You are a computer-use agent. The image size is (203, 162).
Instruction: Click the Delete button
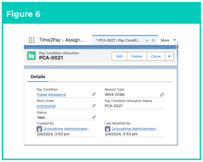137,56
